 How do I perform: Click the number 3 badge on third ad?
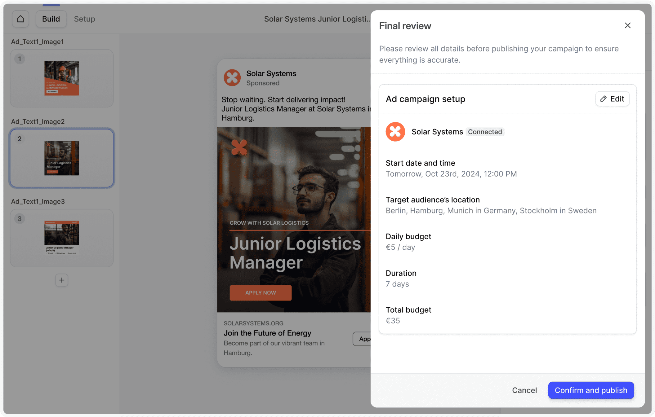point(20,219)
